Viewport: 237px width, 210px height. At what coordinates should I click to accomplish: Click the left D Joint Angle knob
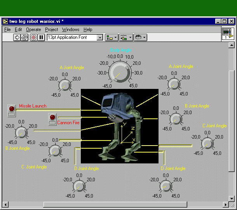point(79,186)
